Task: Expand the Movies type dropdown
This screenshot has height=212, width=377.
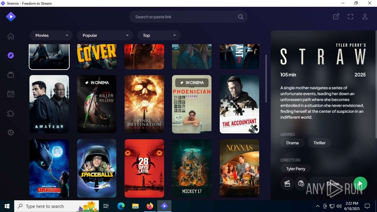Action: tap(51, 35)
